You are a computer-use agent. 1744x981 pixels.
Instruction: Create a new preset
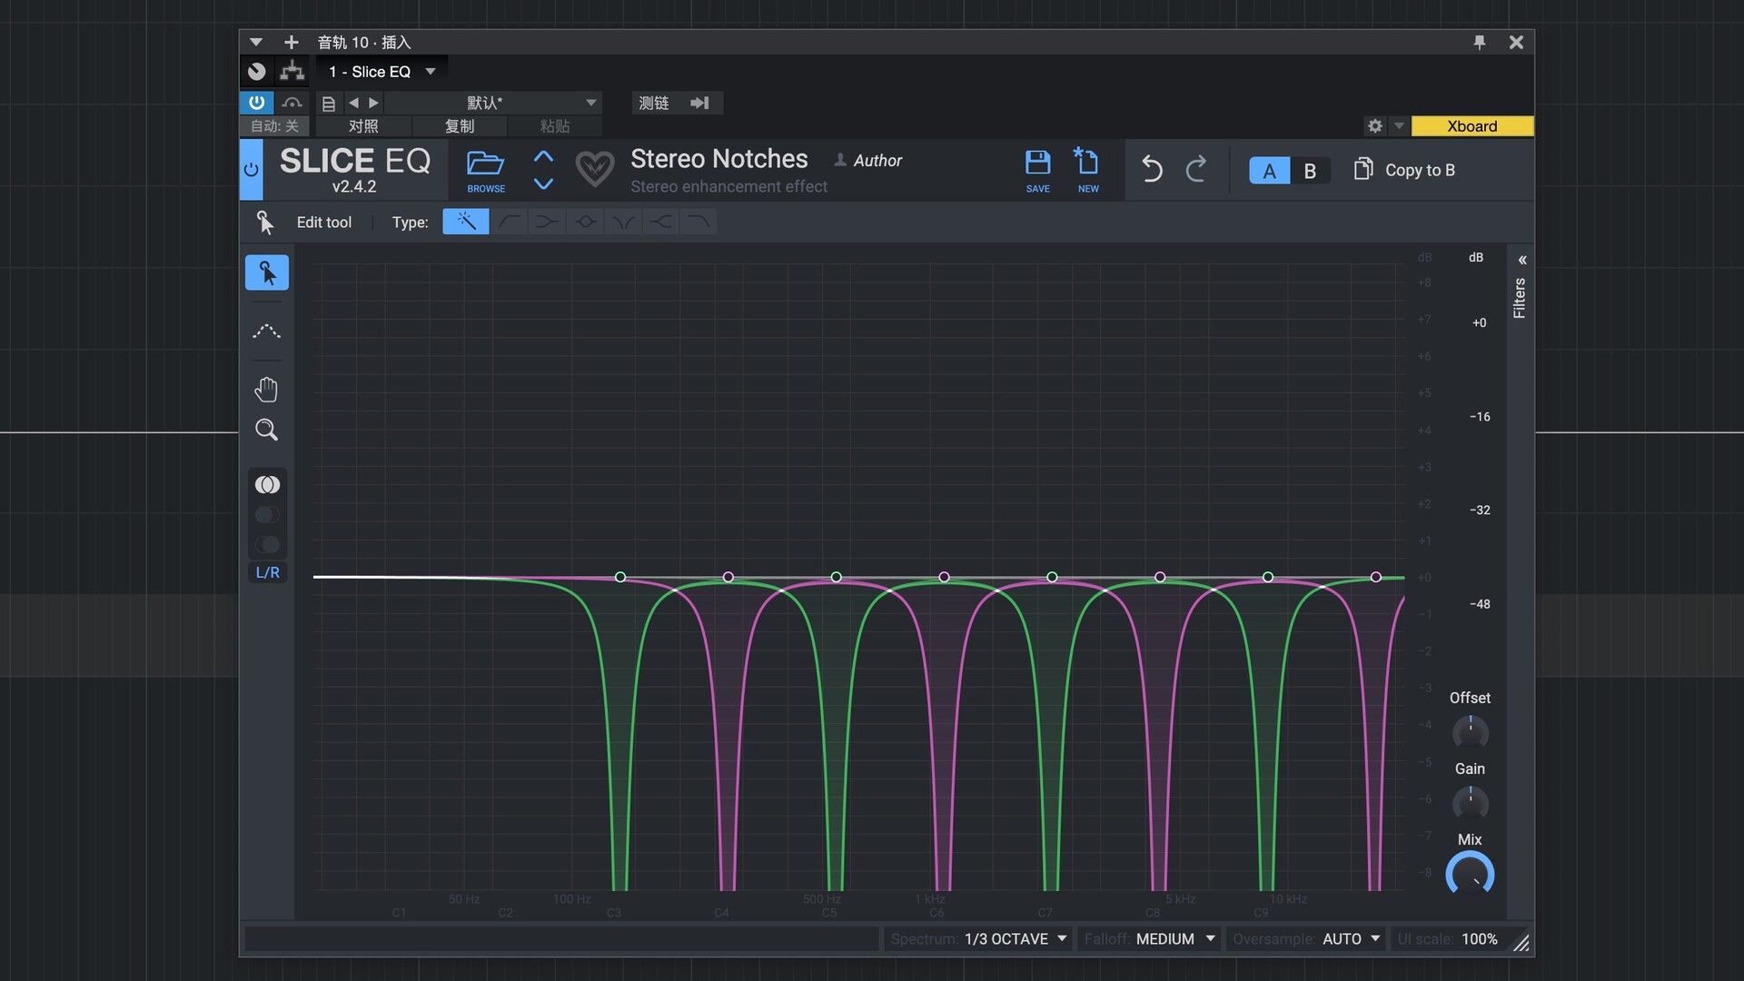click(1087, 171)
